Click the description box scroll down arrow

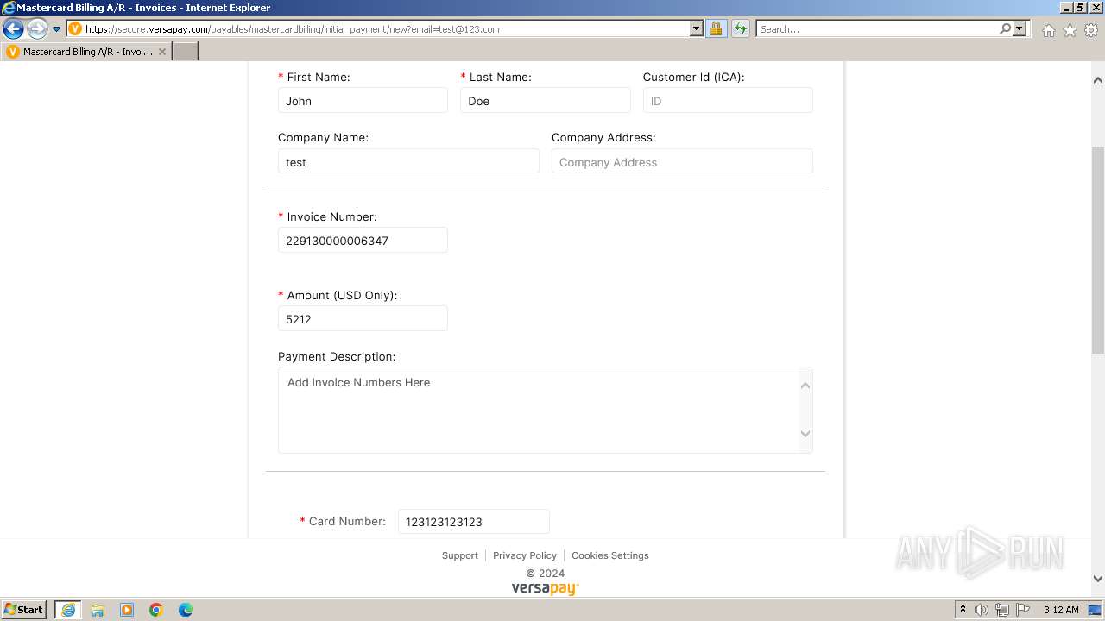(x=805, y=434)
